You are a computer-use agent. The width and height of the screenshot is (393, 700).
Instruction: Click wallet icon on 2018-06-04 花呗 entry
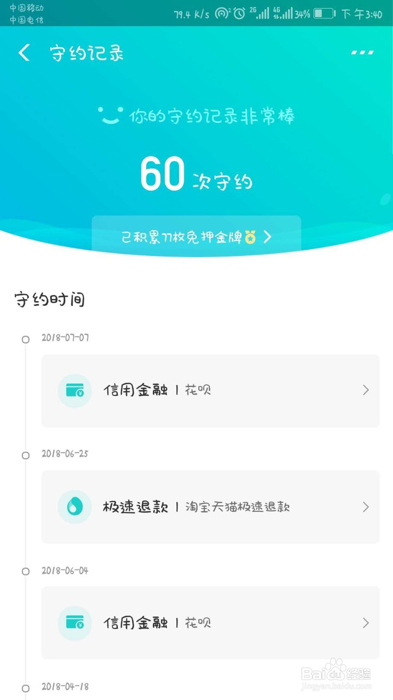75,623
